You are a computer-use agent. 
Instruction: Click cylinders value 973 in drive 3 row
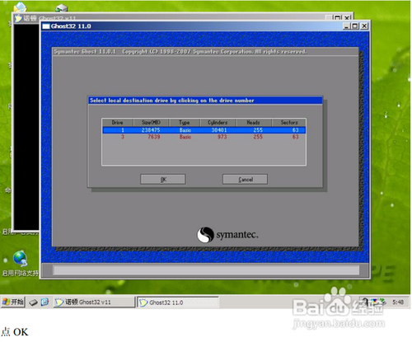(222, 137)
